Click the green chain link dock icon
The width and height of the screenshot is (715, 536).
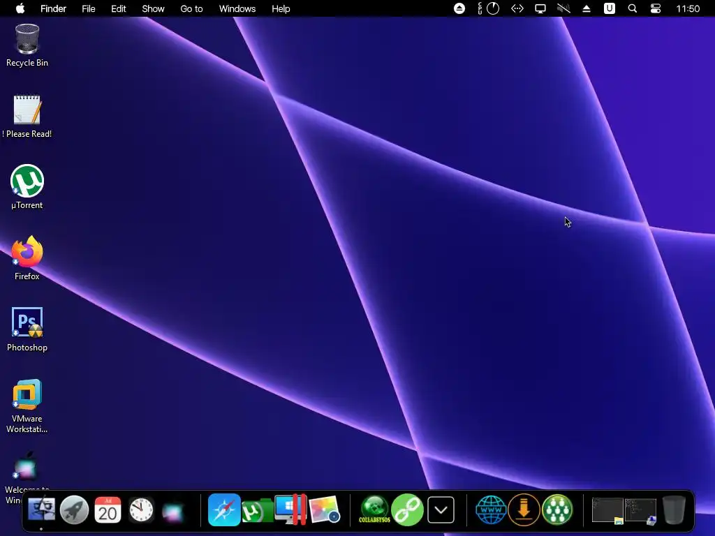(x=407, y=509)
